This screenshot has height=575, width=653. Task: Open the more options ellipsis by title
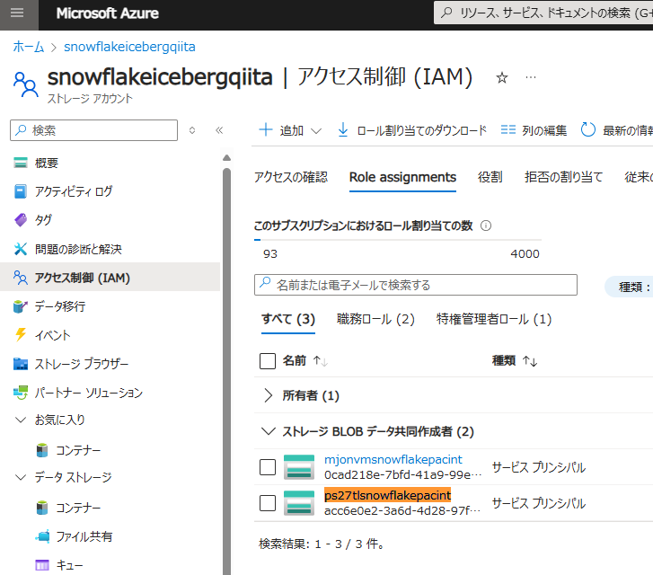tap(531, 77)
